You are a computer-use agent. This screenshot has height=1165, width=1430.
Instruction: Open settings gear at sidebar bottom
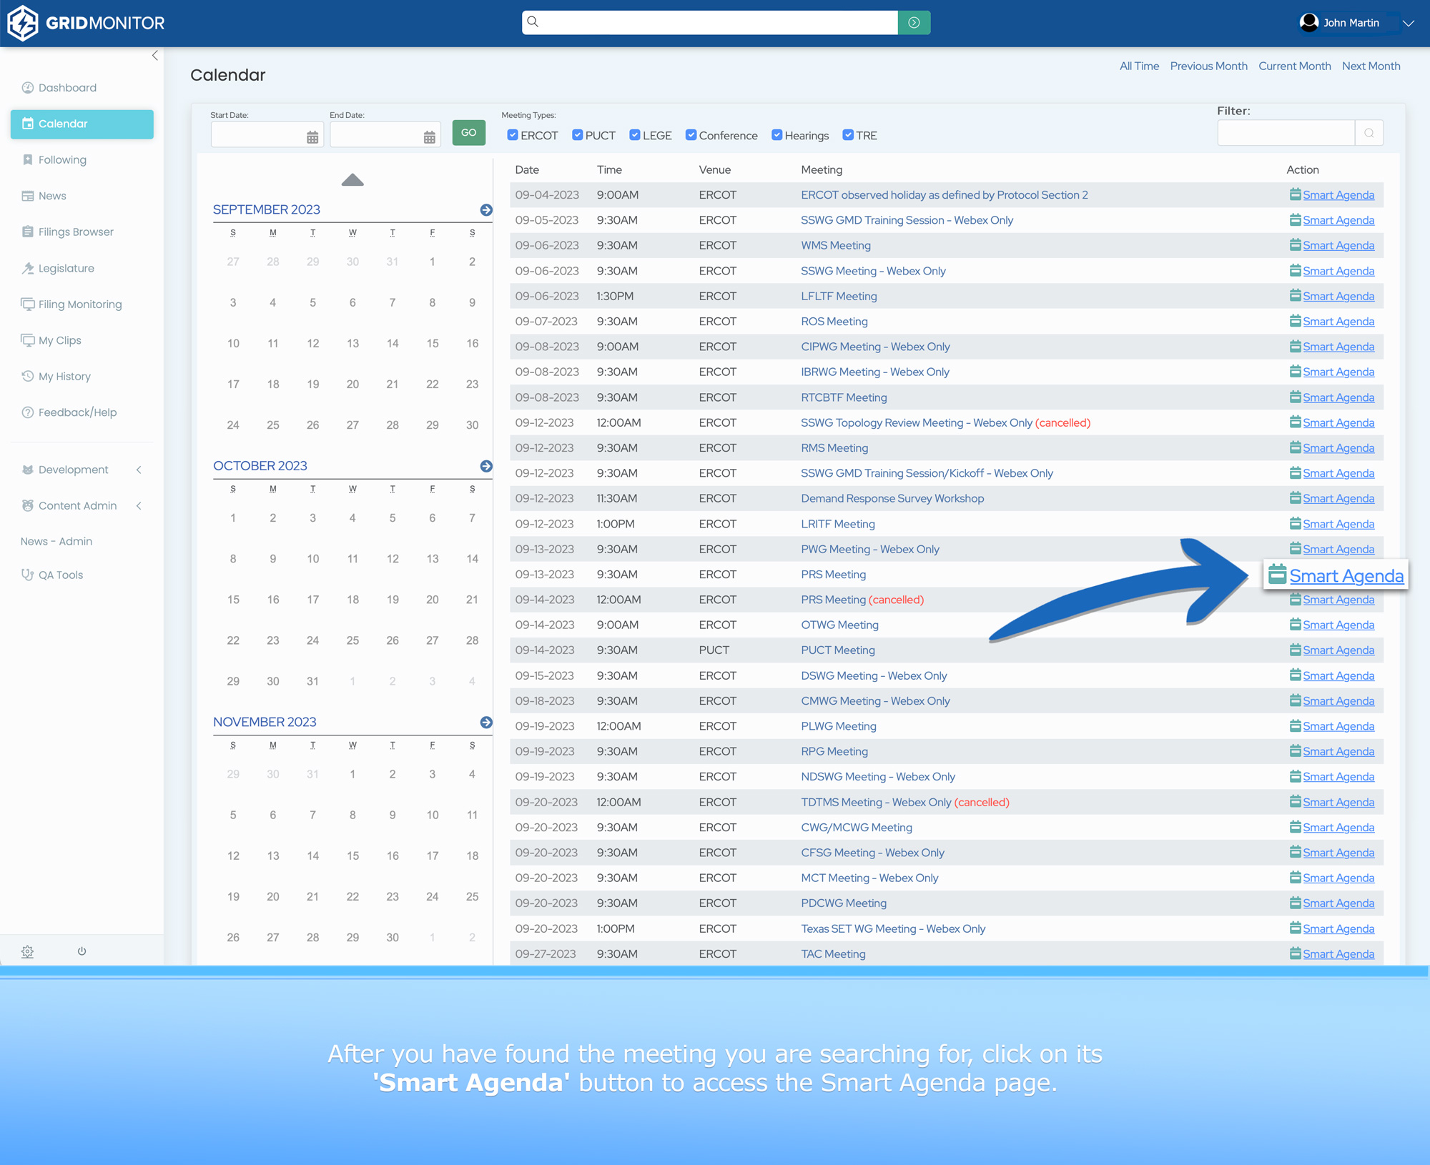[x=27, y=952]
